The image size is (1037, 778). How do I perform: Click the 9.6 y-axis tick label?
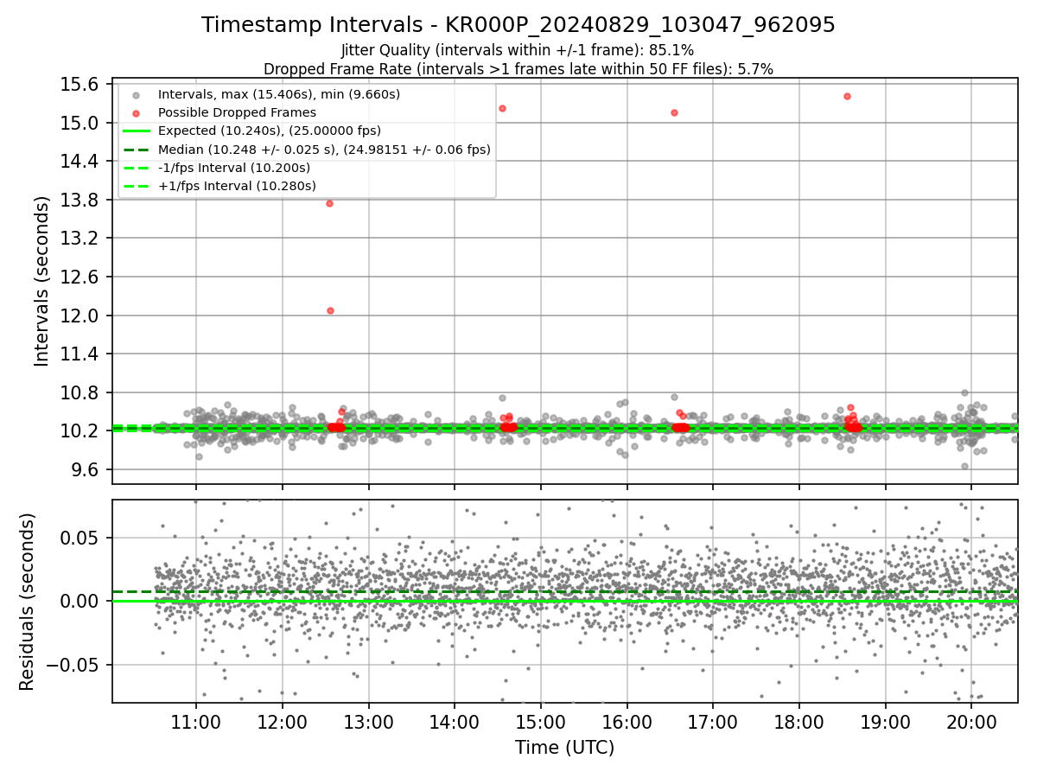(86, 469)
